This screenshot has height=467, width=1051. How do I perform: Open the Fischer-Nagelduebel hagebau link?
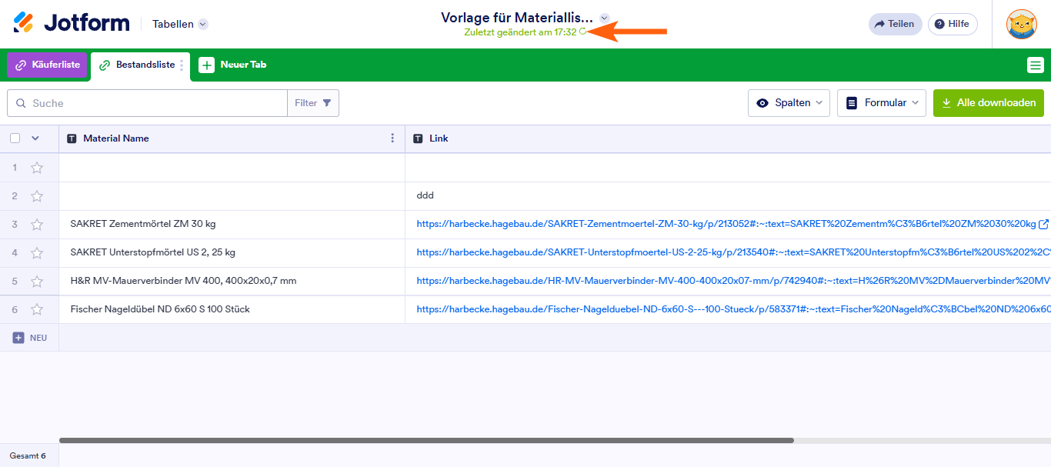(x=733, y=309)
